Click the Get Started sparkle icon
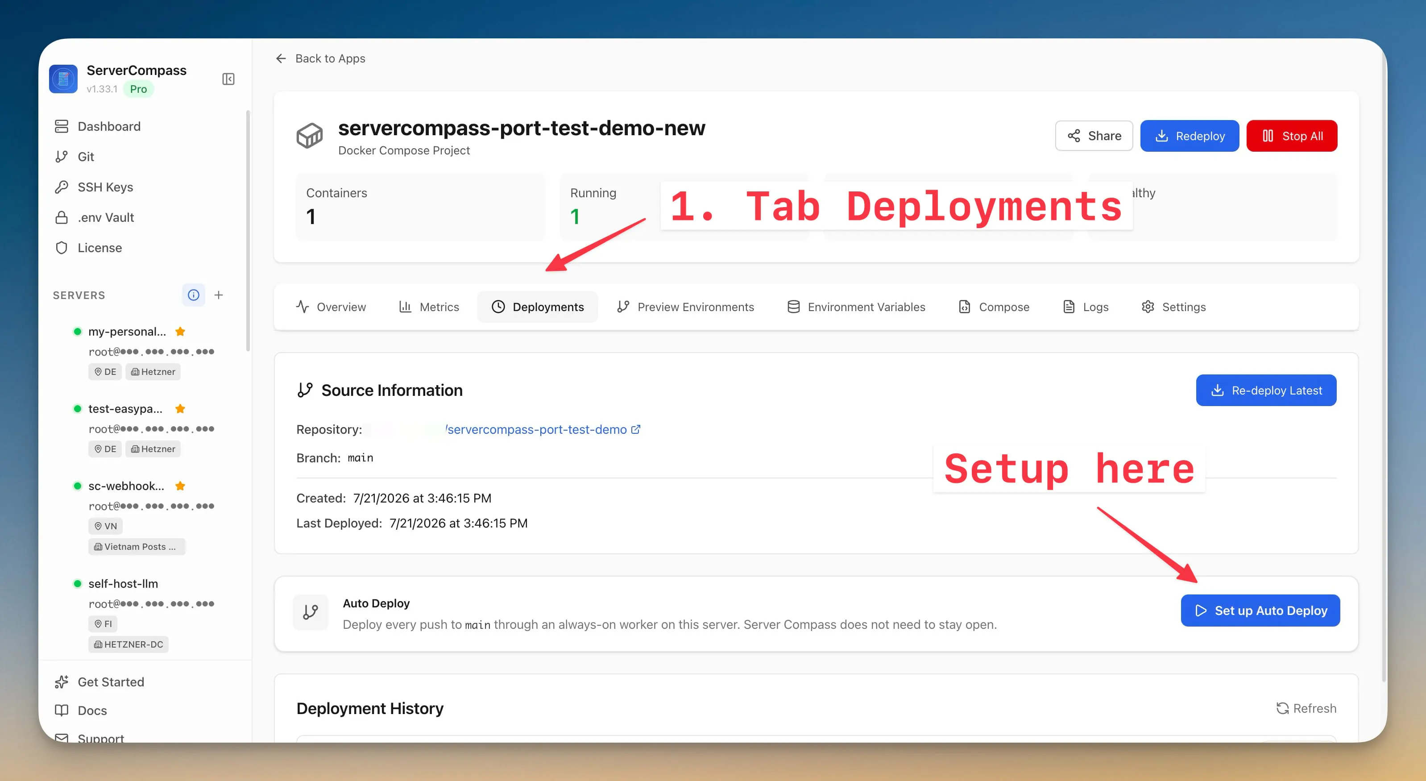Viewport: 1426px width, 781px height. 62,682
